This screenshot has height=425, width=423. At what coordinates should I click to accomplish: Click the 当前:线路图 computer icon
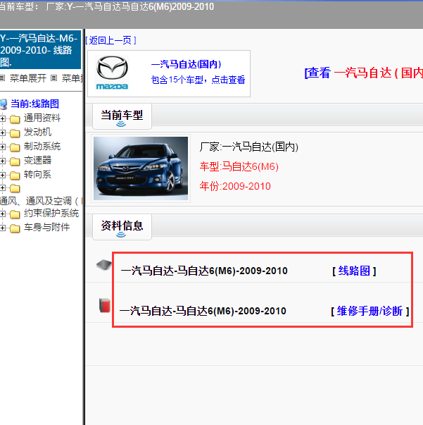pos(4,104)
